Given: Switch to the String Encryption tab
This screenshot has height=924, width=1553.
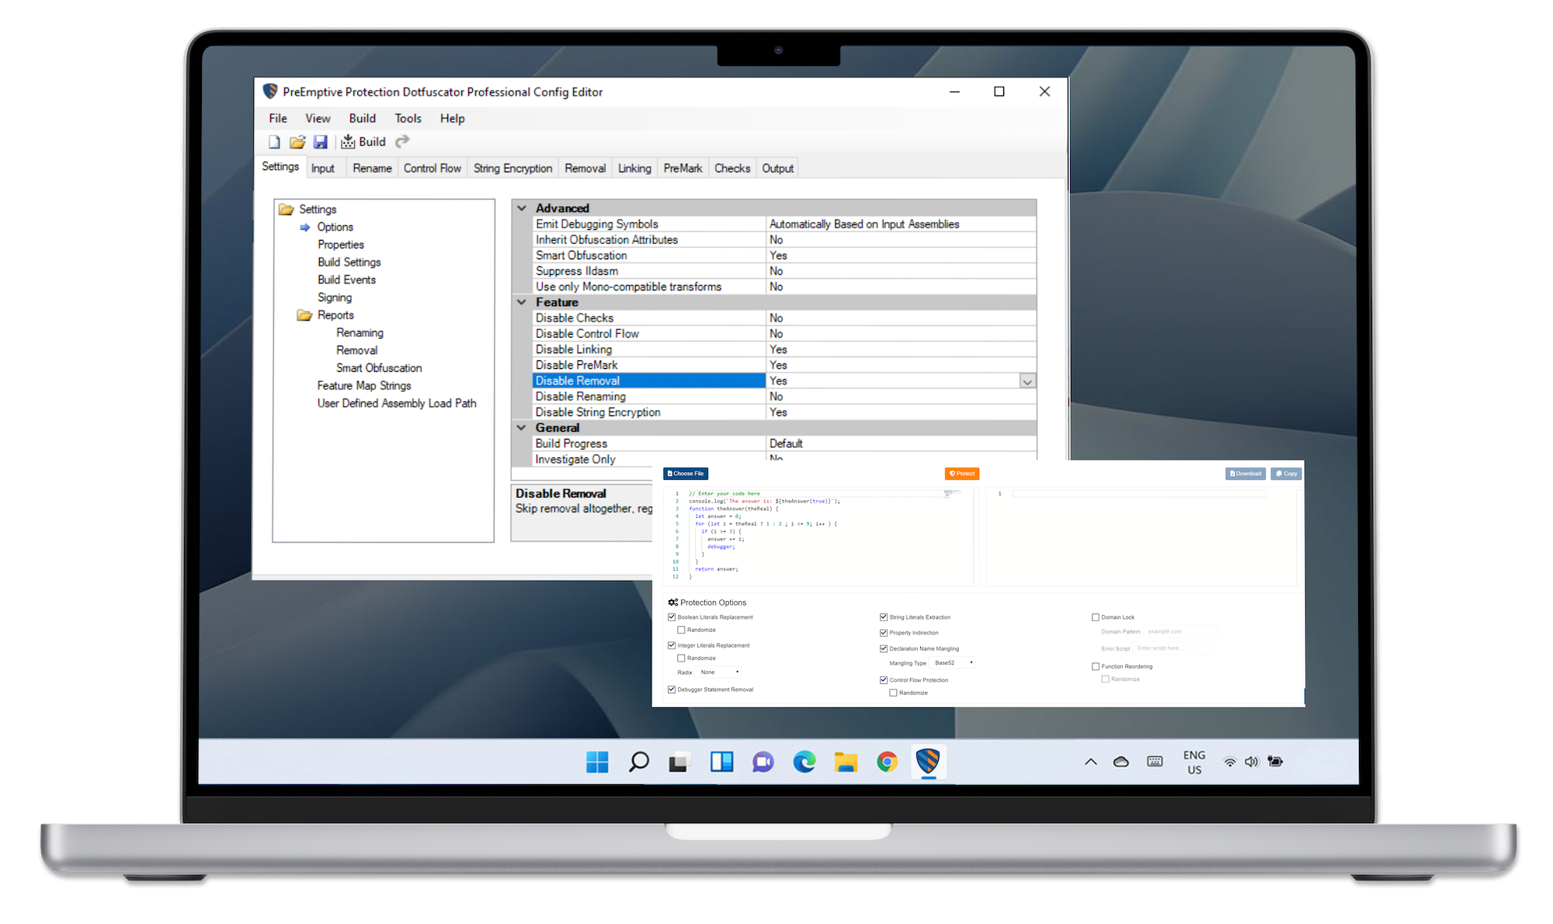Looking at the screenshot, I should pos(512,168).
